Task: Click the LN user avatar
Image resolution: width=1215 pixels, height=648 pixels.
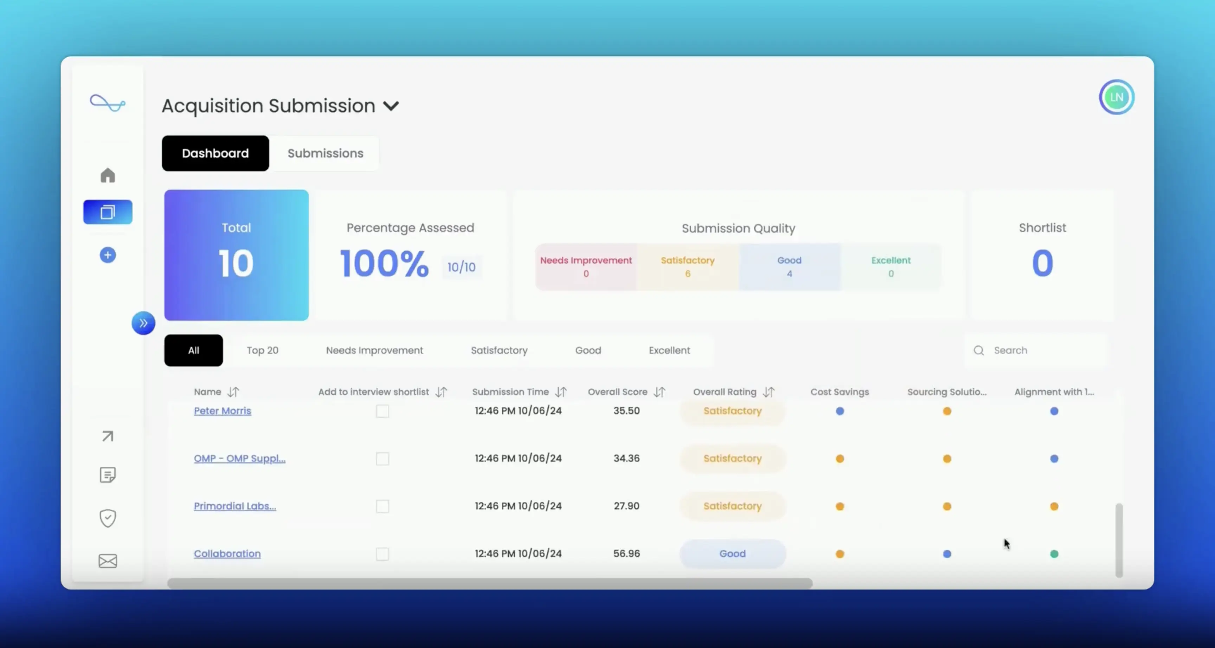Action: [1117, 97]
